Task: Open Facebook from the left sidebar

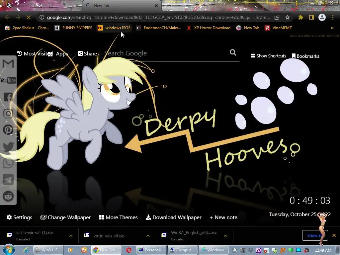Action: click(8, 97)
